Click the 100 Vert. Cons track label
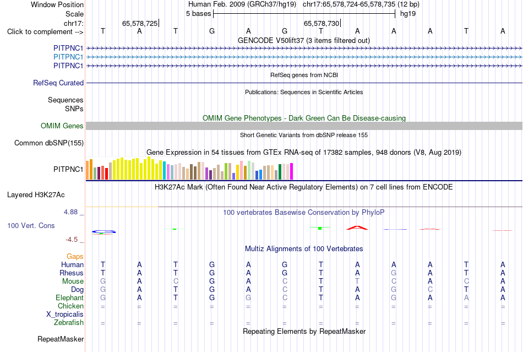Image resolution: width=523 pixels, height=352 pixels. coord(31,225)
